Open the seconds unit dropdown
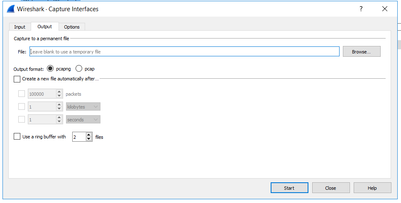401x203 pixels. (83, 119)
